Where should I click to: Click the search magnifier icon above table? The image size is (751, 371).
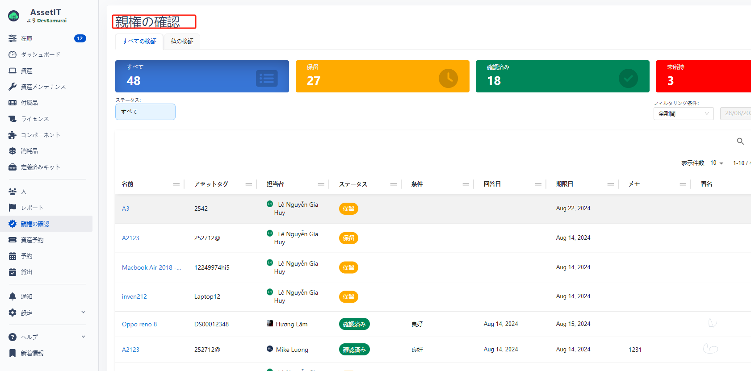pyautogui.click(x=740, y=142)
